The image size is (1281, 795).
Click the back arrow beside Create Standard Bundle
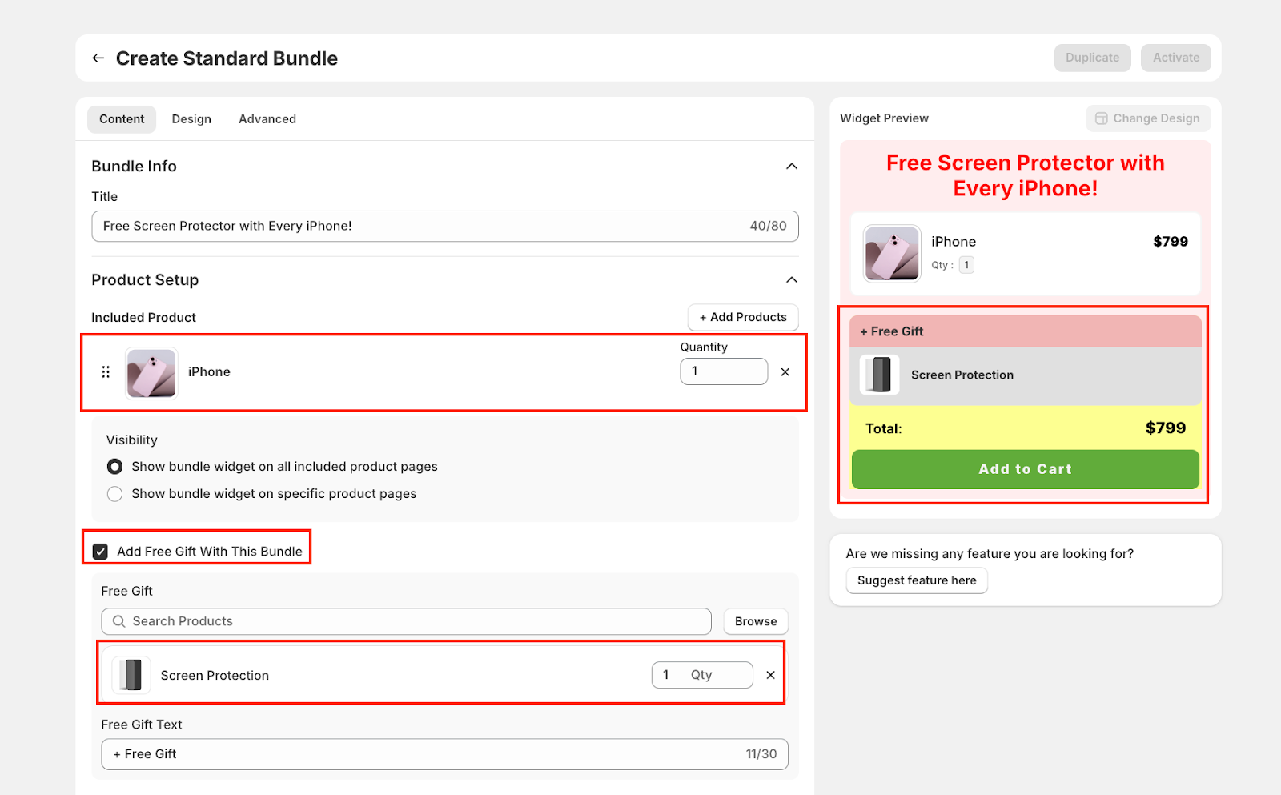click(98, 58)
